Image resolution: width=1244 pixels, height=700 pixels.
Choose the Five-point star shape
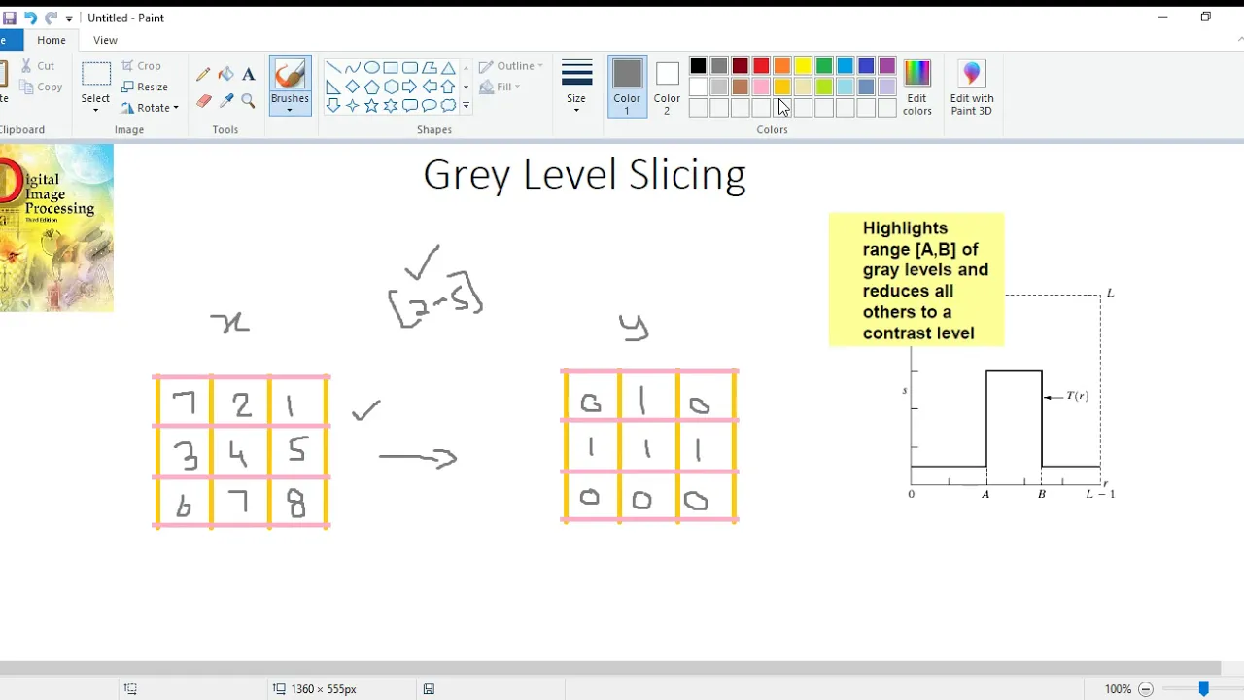click(371, 105)
